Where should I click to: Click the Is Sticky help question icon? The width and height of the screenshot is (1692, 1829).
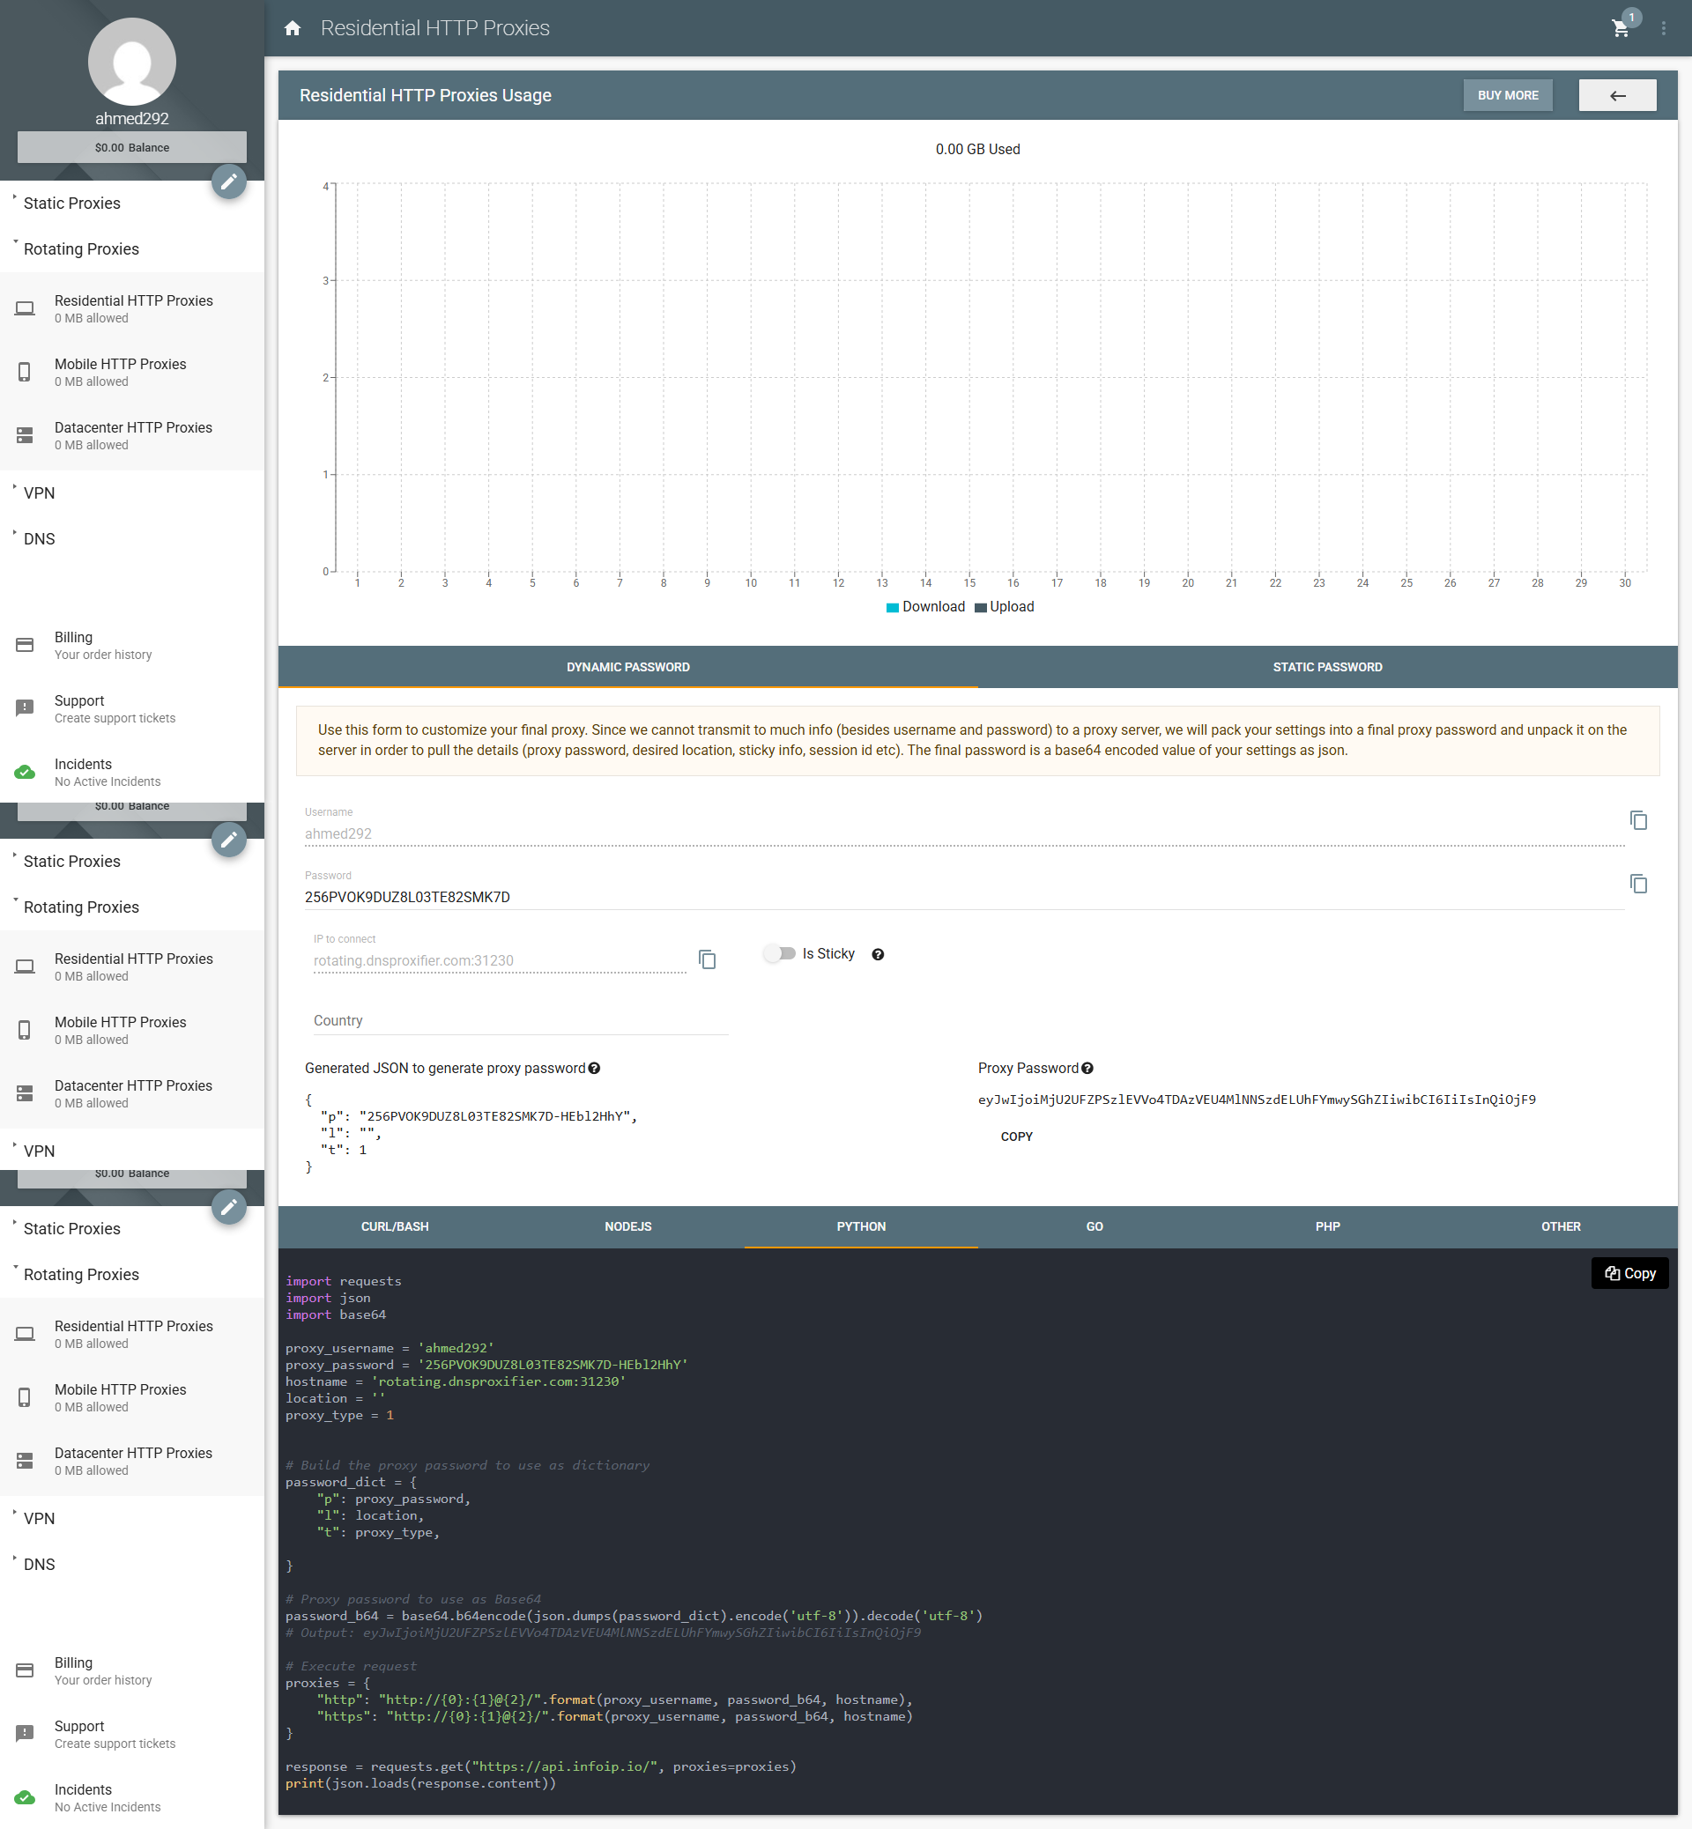coord(877,954)
